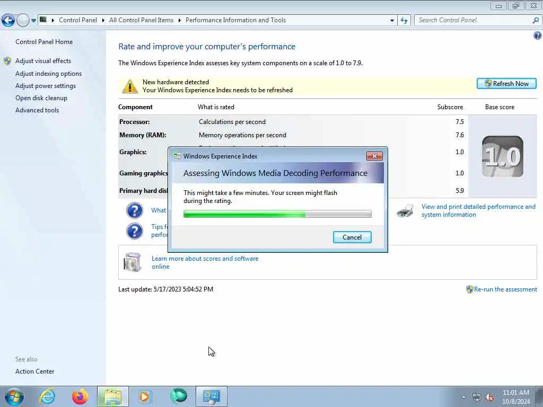Screen dimensions: 543x407
Task: Click the Control Panel breadcrumb
Action: pos(78,20)
